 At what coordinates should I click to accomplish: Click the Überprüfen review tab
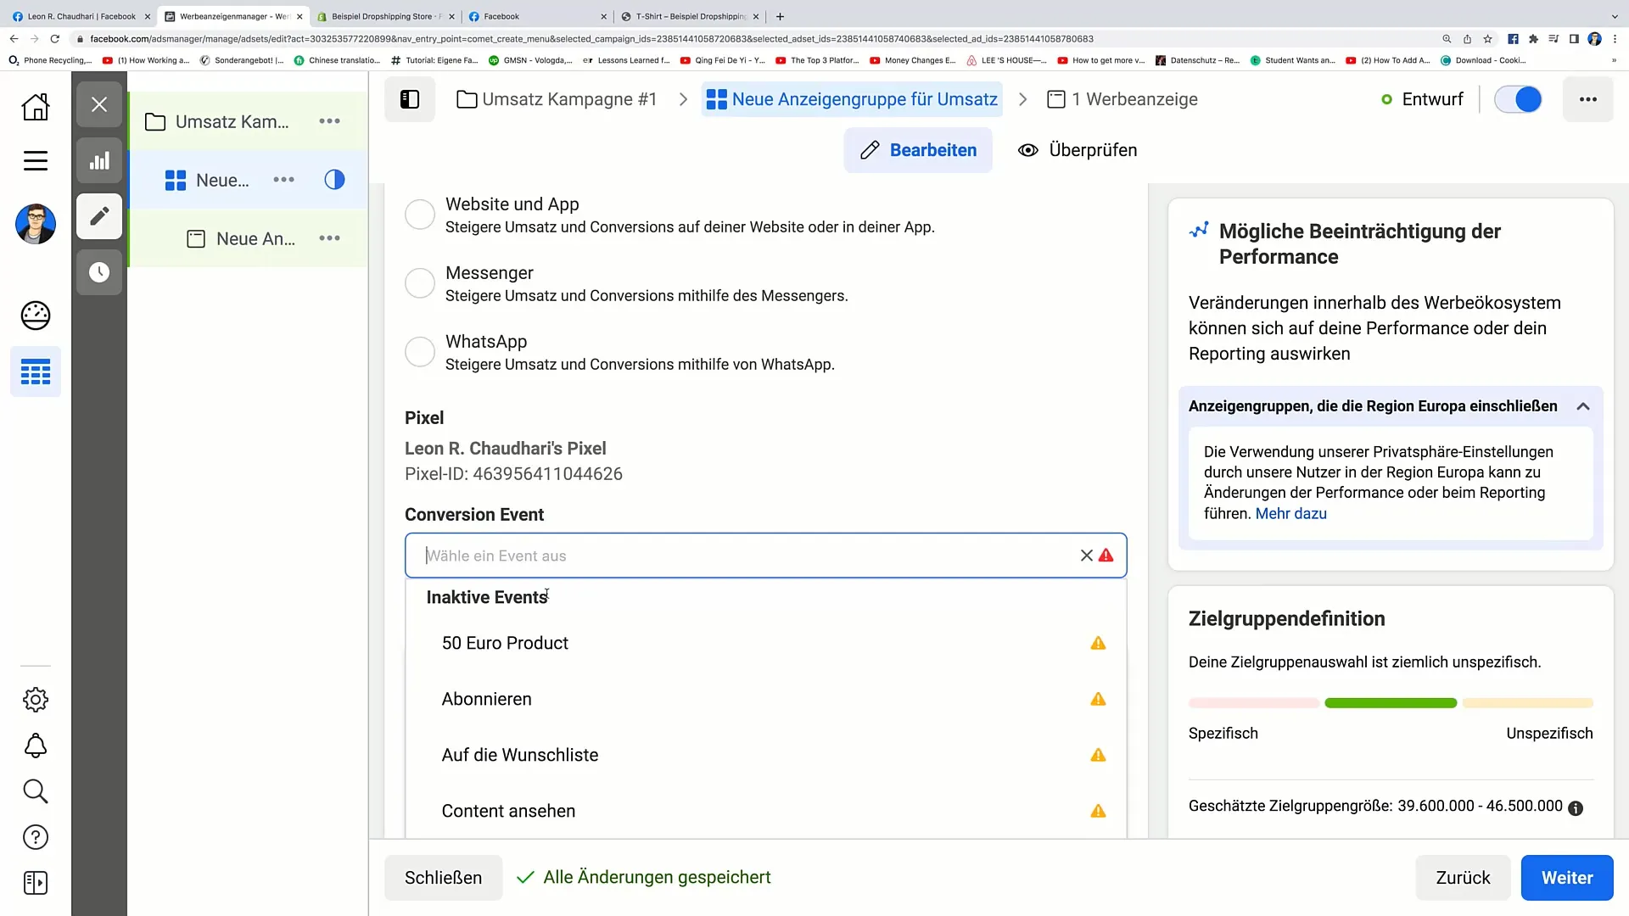pyautogui.click(x=1078, y=150)
